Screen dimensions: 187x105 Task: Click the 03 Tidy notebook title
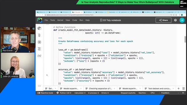pos(112,20)
